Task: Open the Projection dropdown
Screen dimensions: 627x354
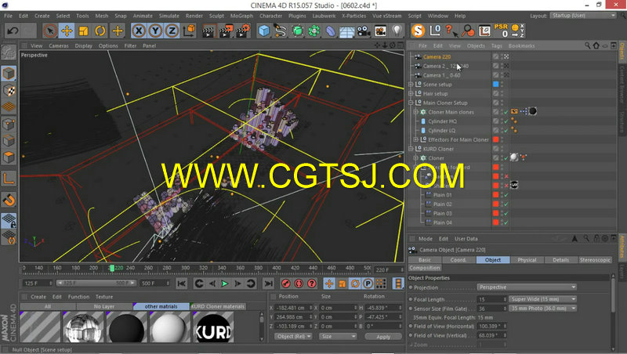Action: 527,287
